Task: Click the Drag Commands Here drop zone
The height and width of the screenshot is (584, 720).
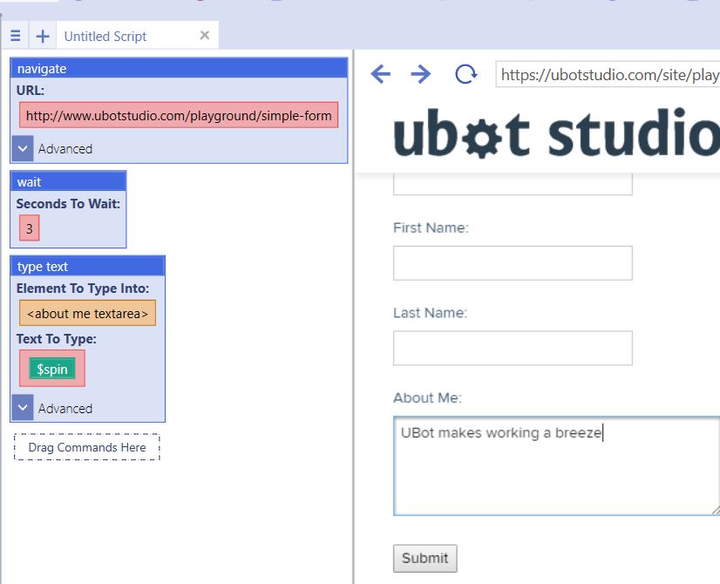Action: [87, 447]
